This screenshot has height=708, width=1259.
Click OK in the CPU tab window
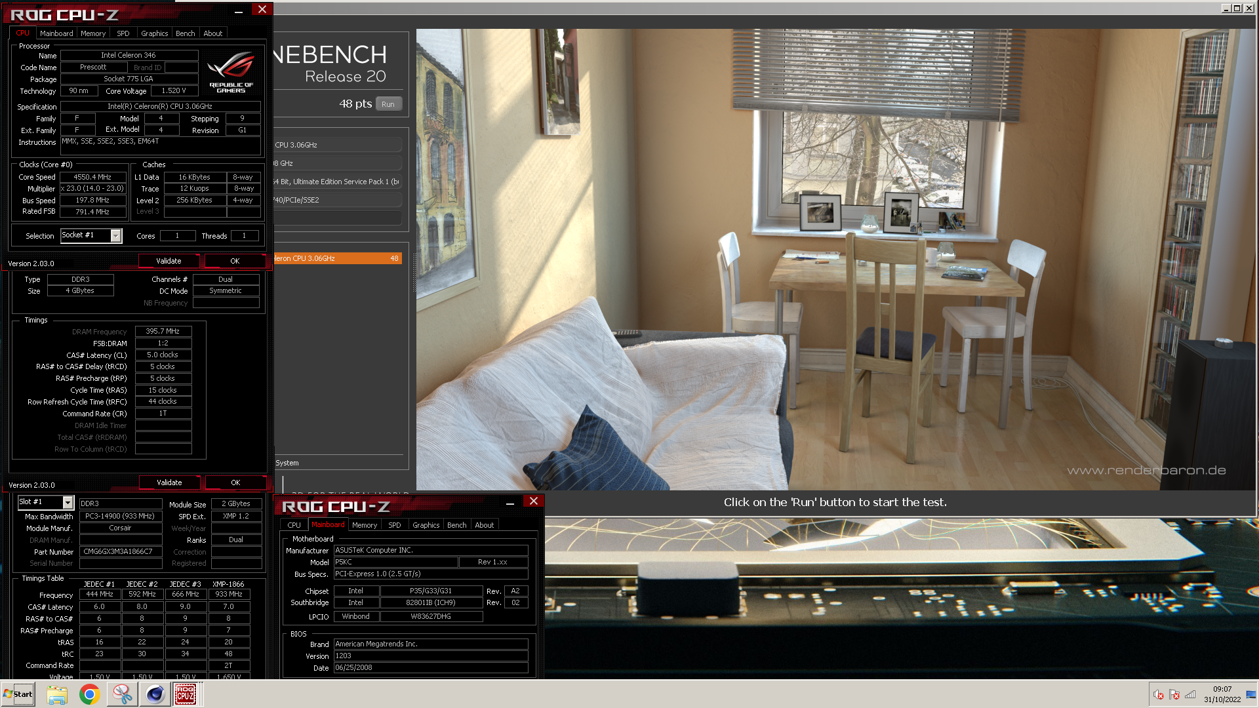(x=235, y=261)
